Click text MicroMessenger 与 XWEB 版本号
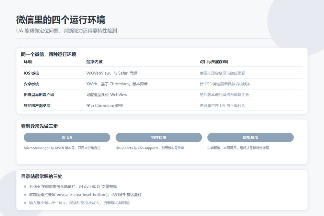324x216 pixels. point(49,148)
